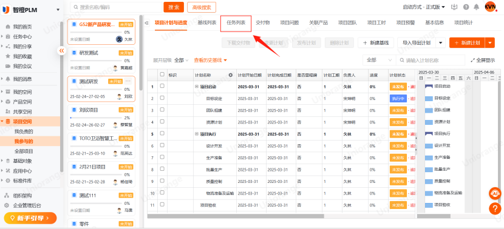Click the 项目空间 stack icon
This screenshot has height=229, width=504.
point(8,122)
